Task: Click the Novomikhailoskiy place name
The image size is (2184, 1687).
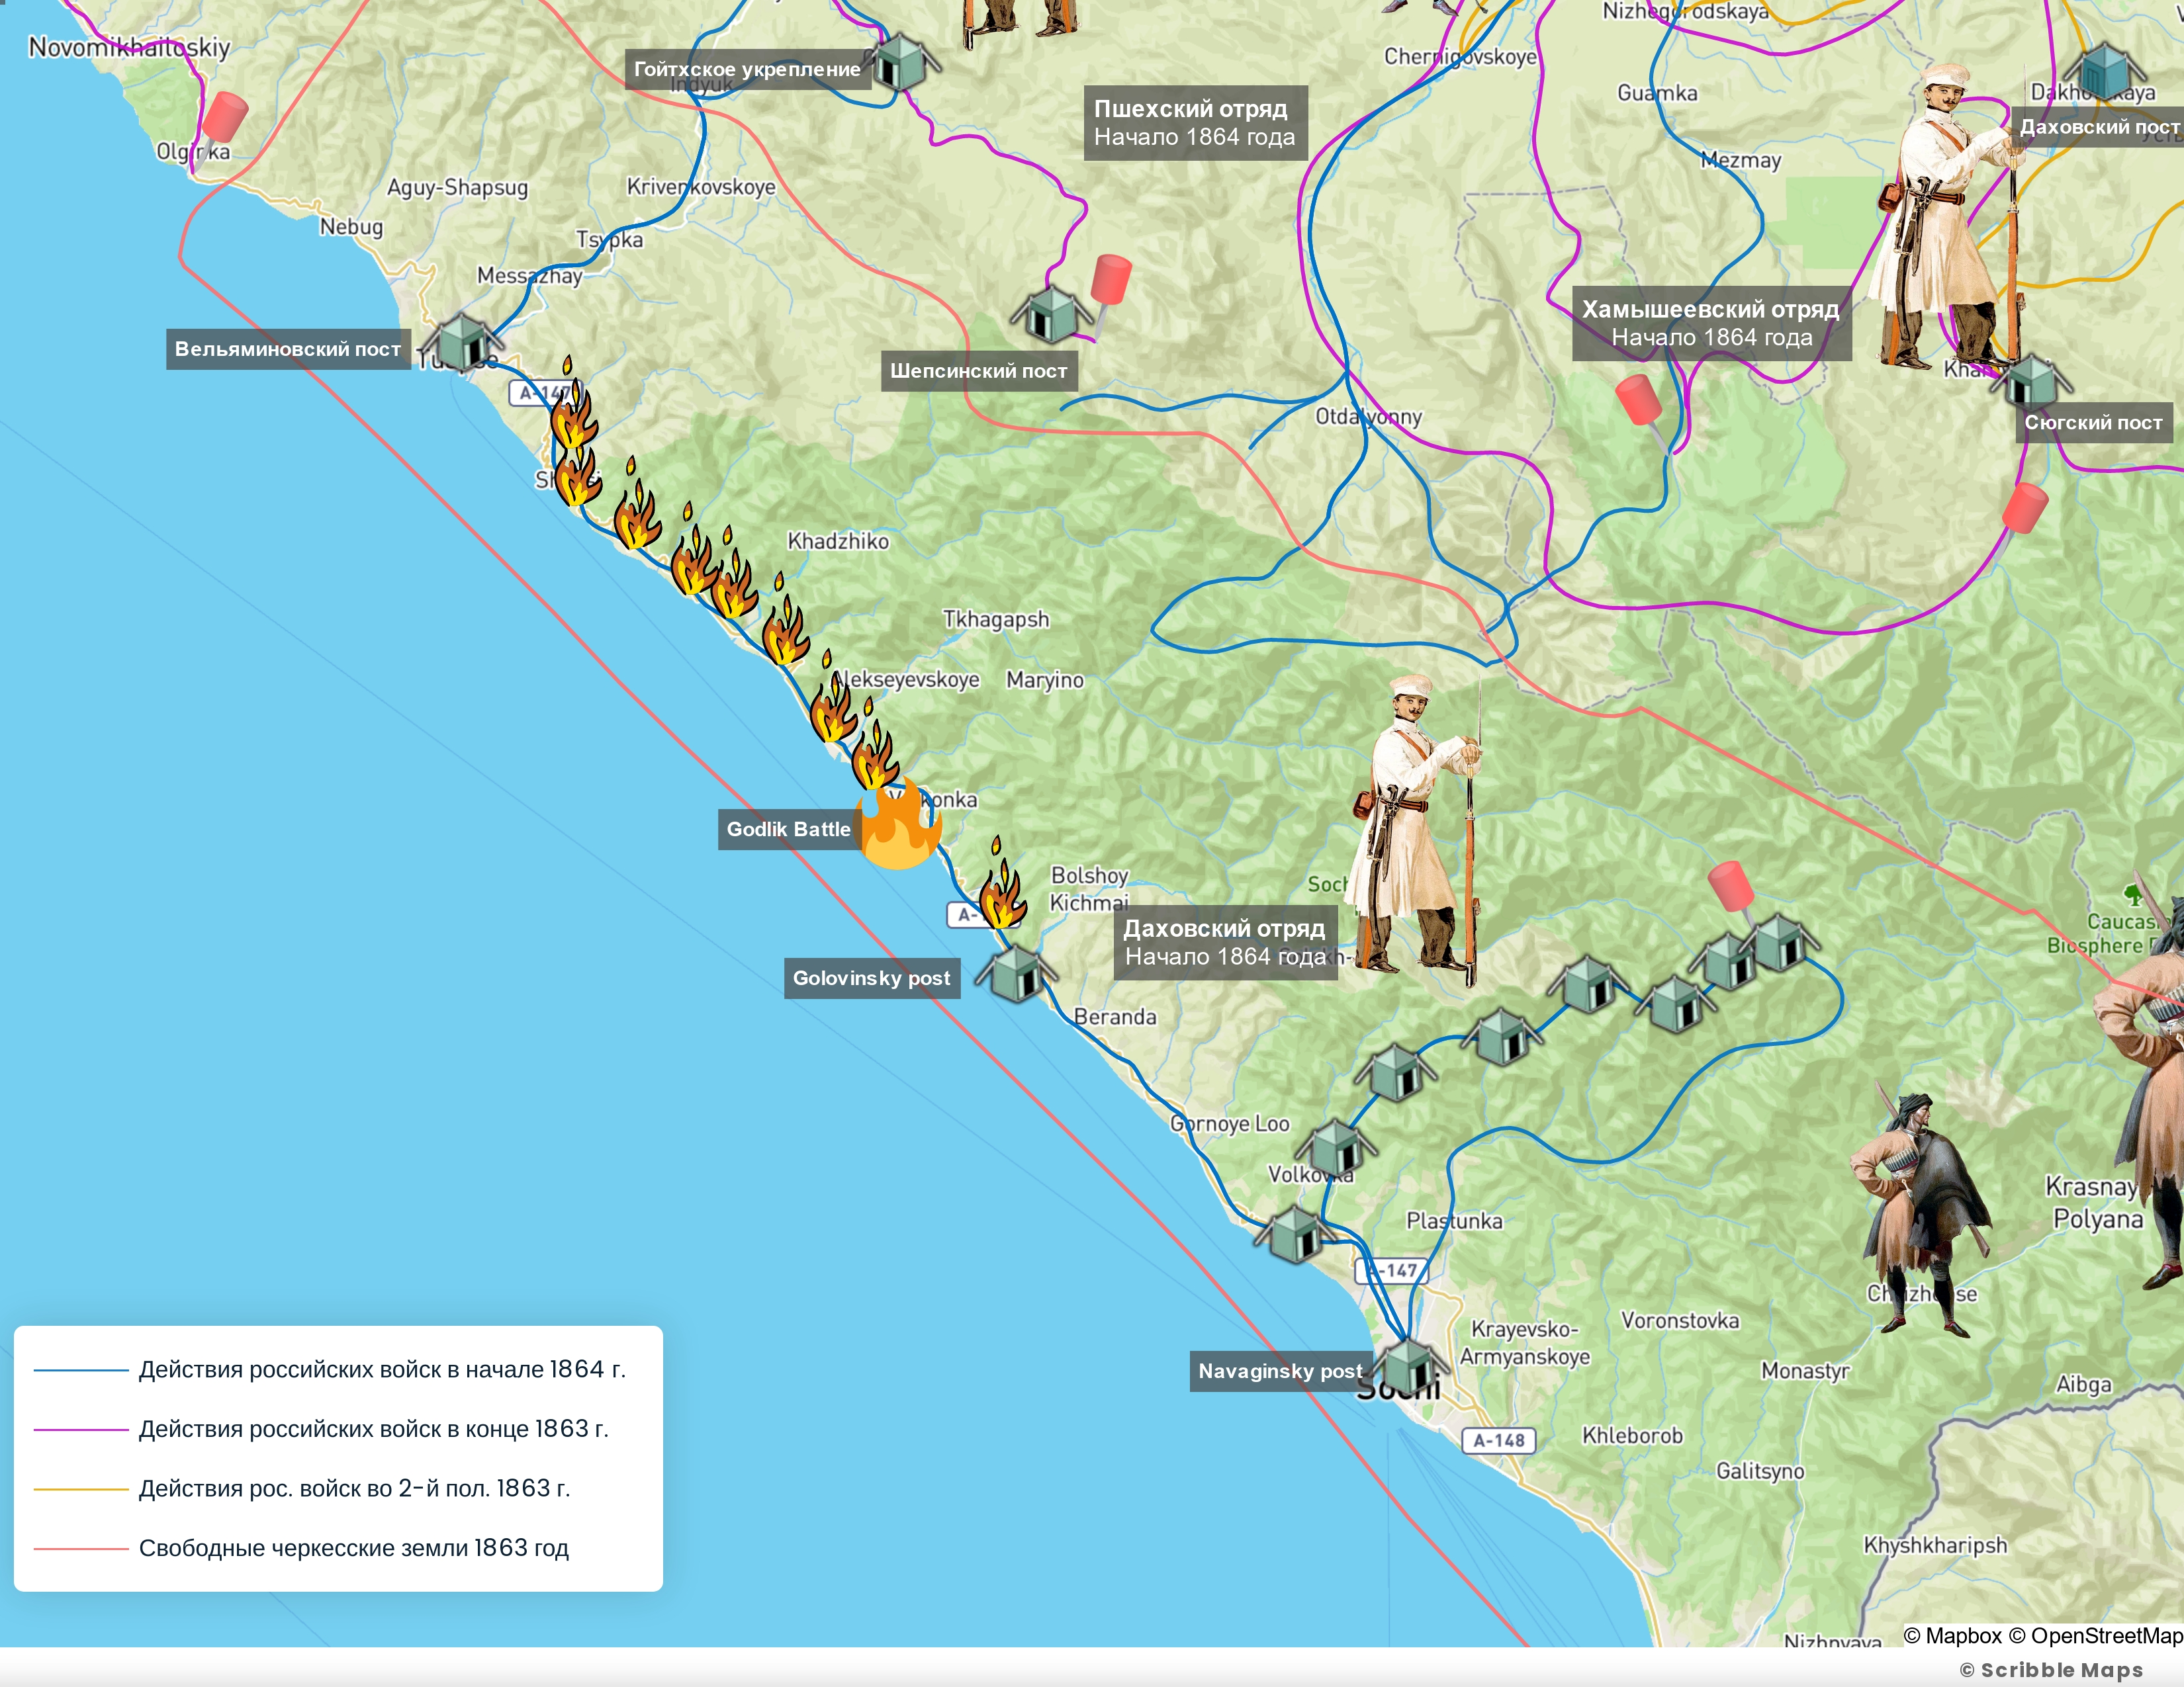Action: (129, 47)
